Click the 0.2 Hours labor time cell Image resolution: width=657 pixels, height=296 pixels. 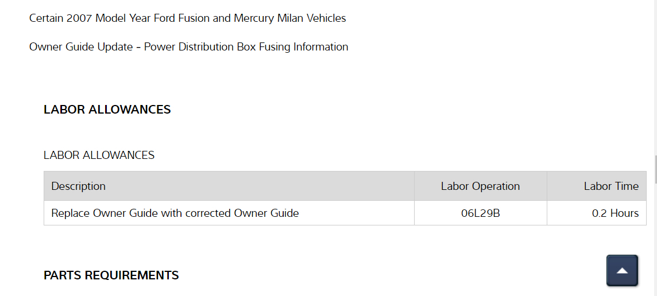tap(615, 213)
